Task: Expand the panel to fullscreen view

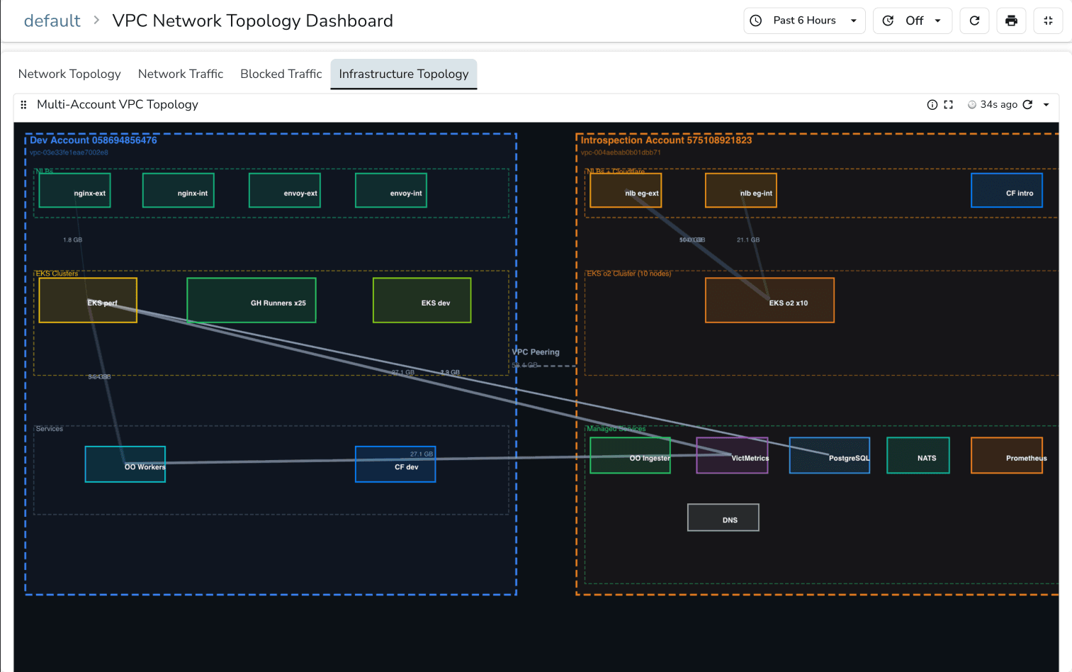Action: tap(949, 104)
